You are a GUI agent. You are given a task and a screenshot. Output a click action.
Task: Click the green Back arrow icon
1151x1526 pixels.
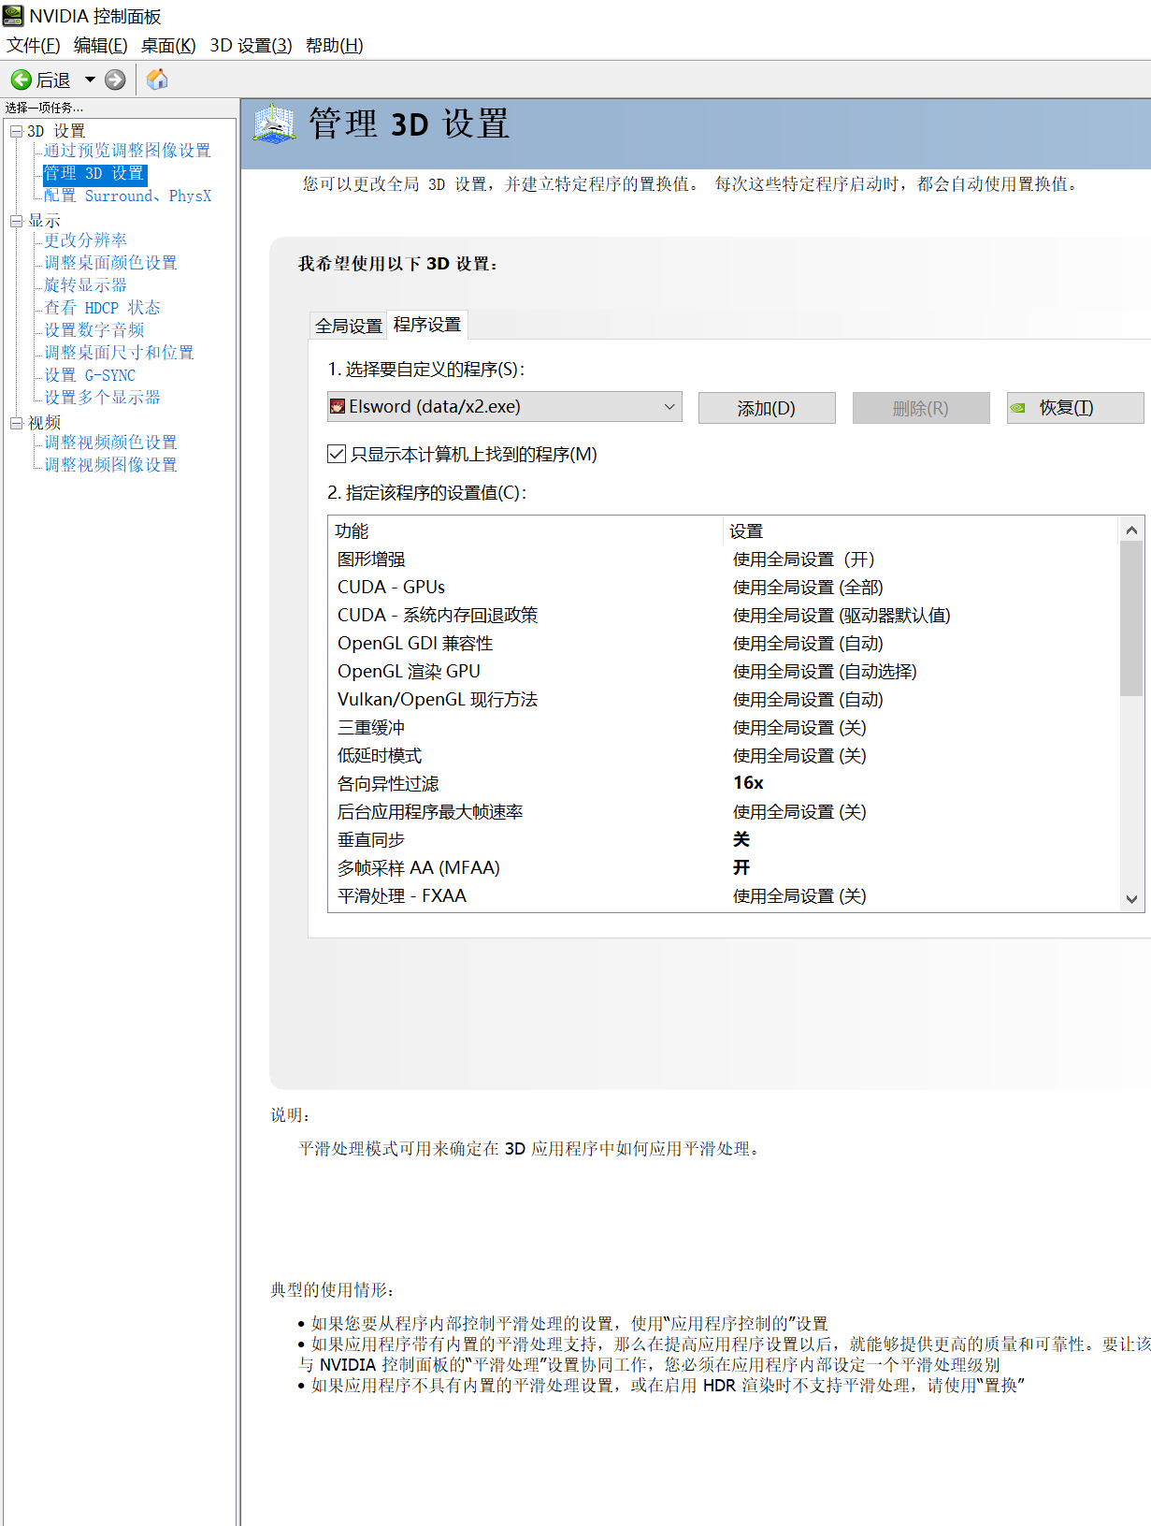(x=21, y=80)
